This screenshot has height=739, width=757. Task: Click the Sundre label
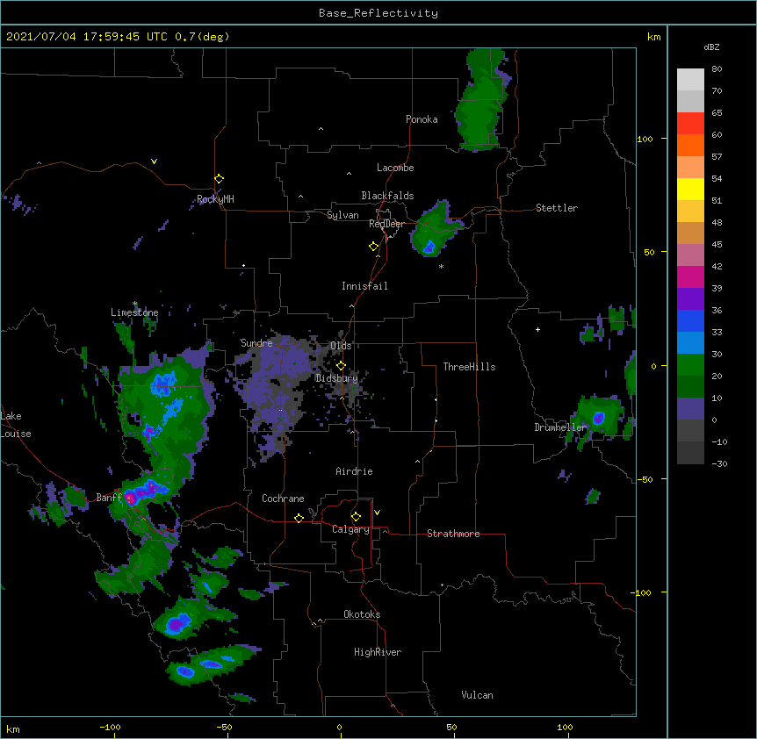coord(256,343)
